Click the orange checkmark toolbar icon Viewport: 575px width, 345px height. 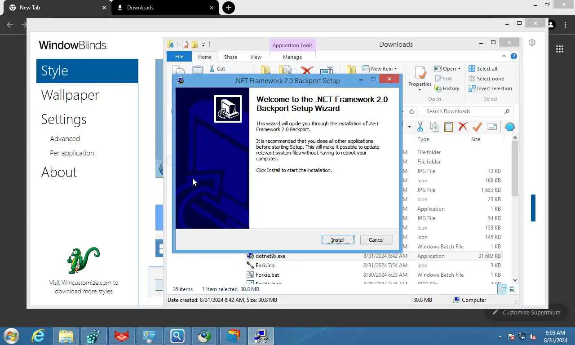coord(477,127)
